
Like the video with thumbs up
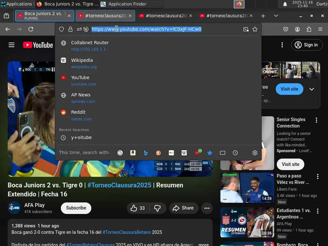coord(138,208)
